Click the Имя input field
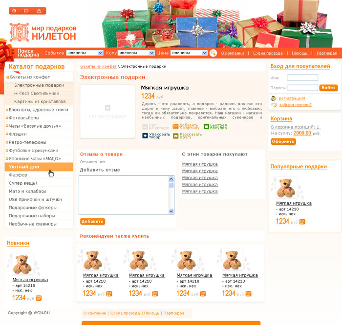The image size is (342, 325). coord(302,77)
